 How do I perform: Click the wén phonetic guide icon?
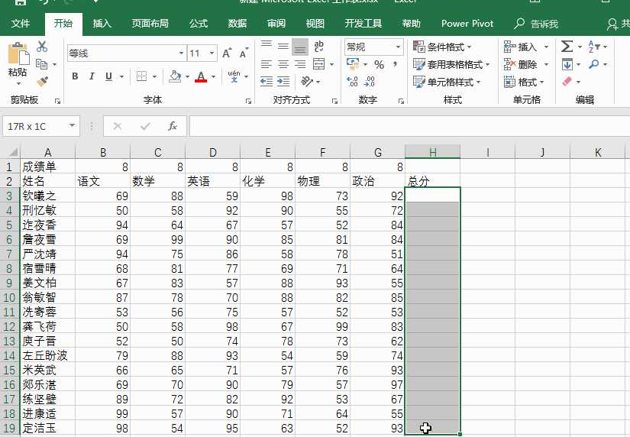click(234, 76)
